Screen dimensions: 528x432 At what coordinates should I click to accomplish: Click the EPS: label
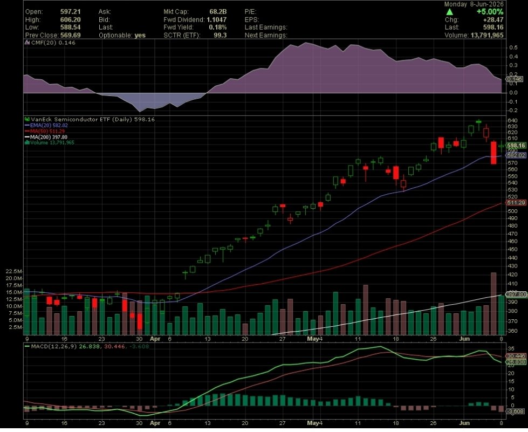point(251,19)
